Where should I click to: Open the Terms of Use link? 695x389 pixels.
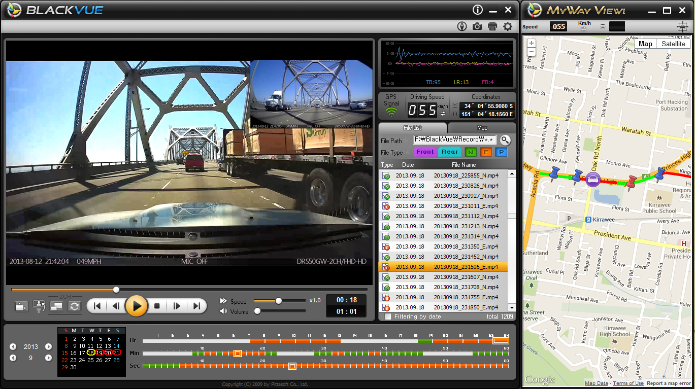628,383
